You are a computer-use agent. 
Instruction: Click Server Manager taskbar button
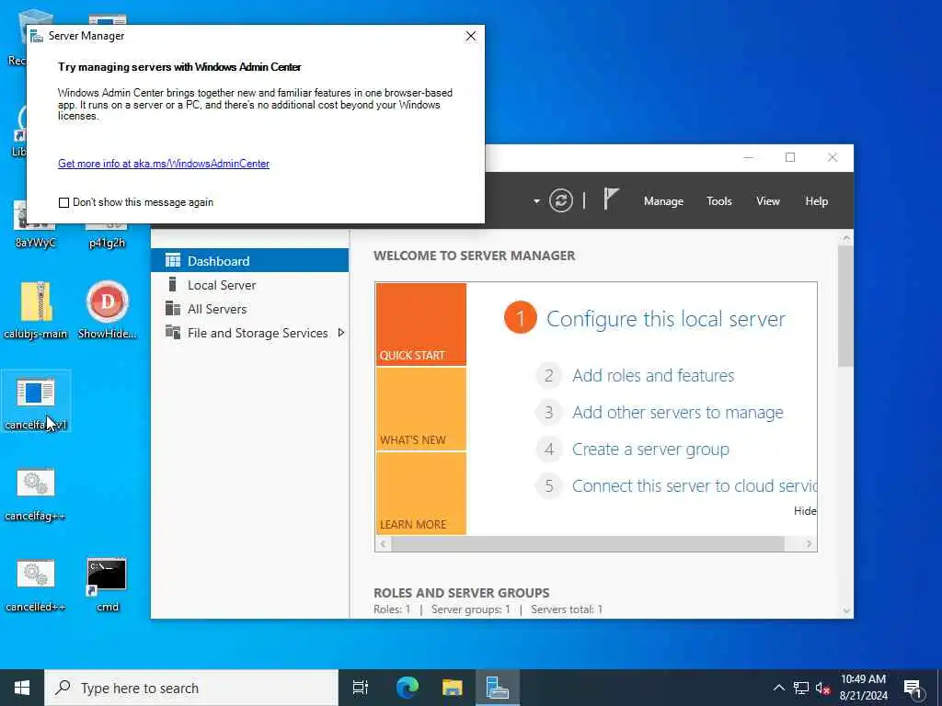498,688
